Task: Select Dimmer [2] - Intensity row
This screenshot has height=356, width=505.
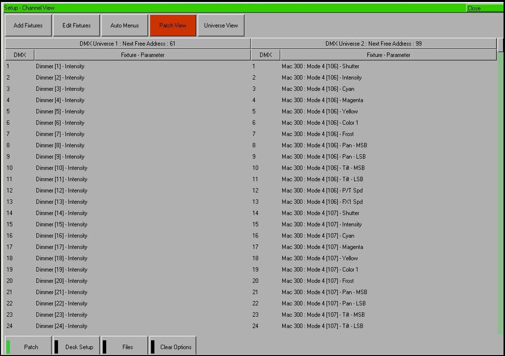Action: coord(127,78)
